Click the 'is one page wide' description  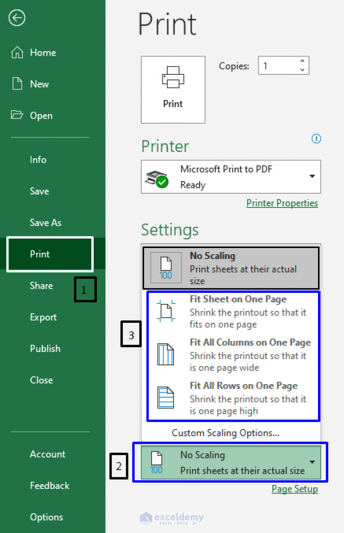point(224,368)
